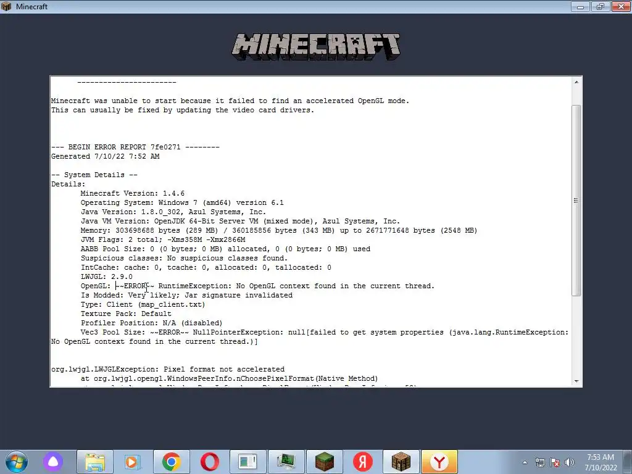The height and width of the screenshot is (474, 632).
Task: Open the red Yandex Я taskbar icon
Action: pyautogui.click(x=363, y=462)
